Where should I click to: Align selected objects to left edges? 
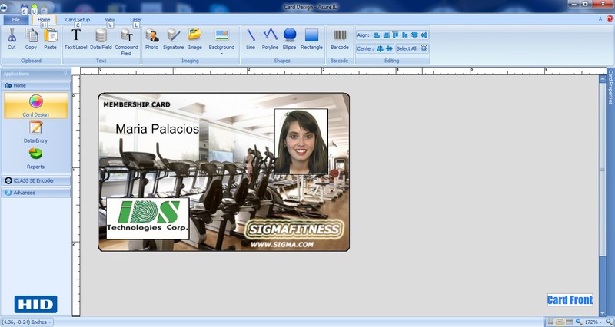(377, 35)
